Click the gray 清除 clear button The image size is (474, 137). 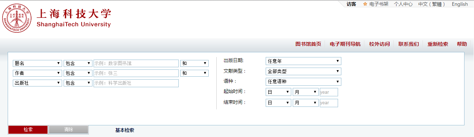(x=68, y=130)
